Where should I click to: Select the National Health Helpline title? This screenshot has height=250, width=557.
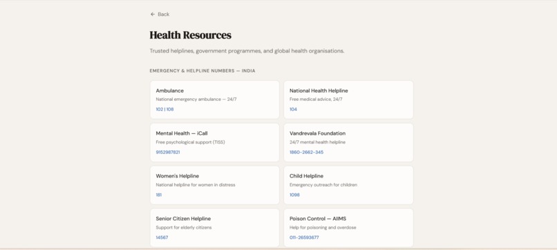pos(319,90)
